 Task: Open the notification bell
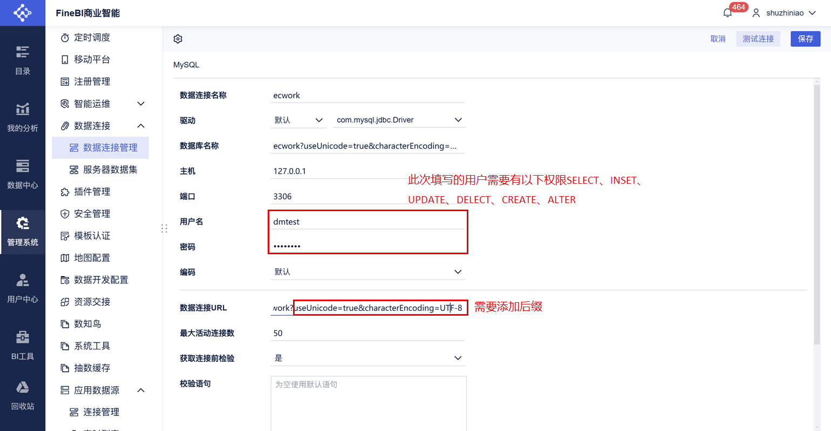point(728,12)
